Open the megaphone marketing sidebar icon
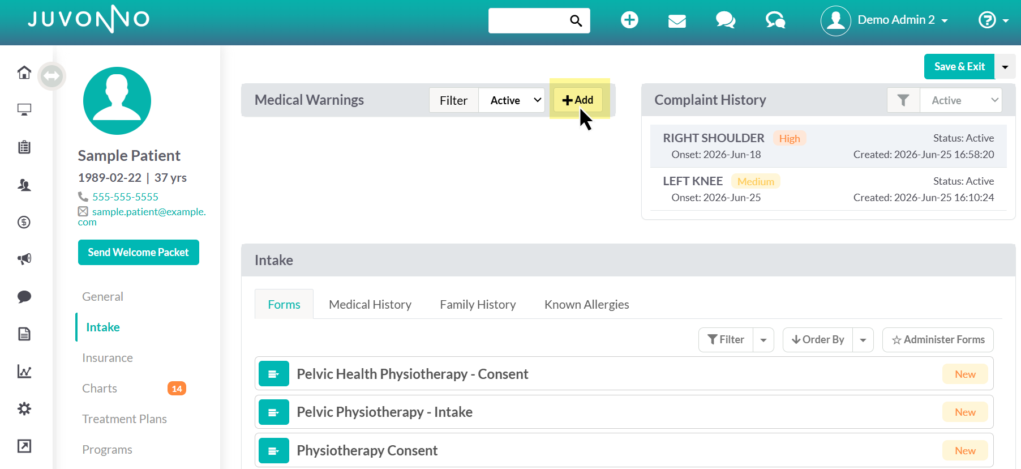Screen dimensions: 1021x469 [x=24, y=259]
